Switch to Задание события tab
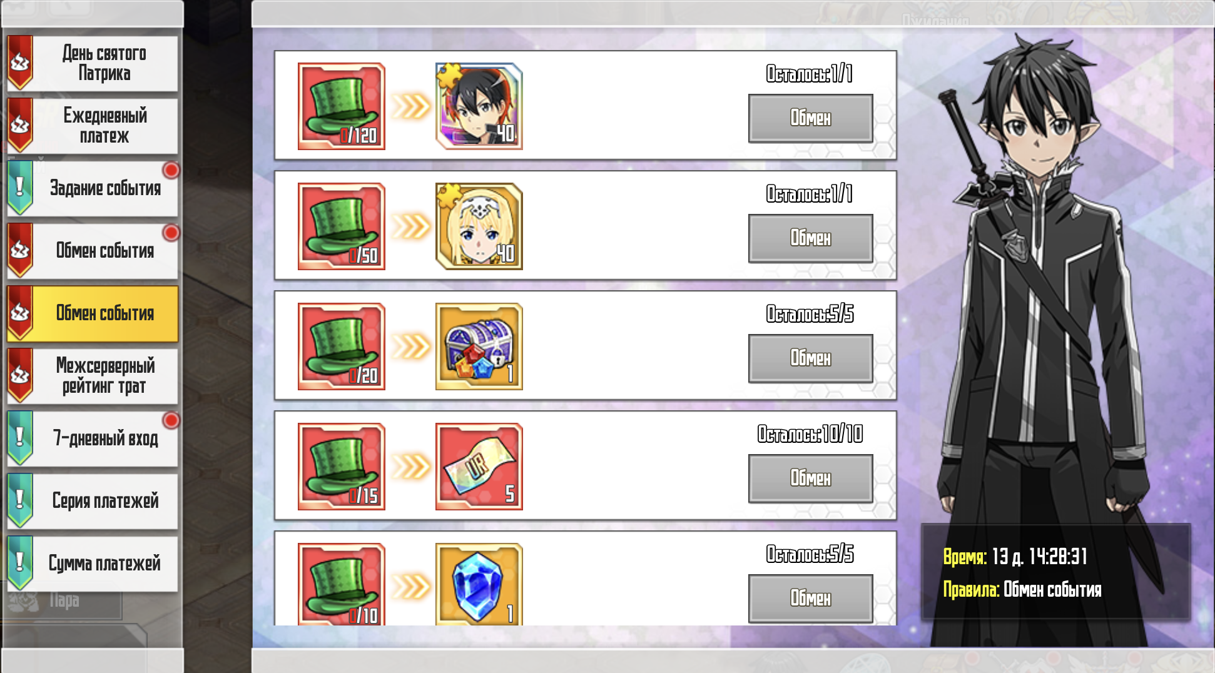 tap(93, 188)
